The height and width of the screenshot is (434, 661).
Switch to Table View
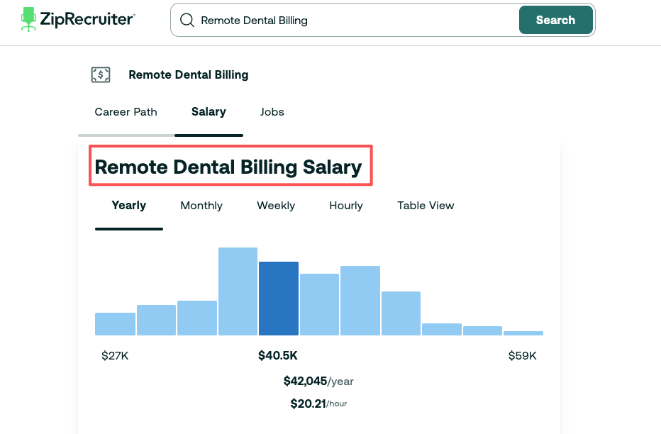click(x=425, y=206)
